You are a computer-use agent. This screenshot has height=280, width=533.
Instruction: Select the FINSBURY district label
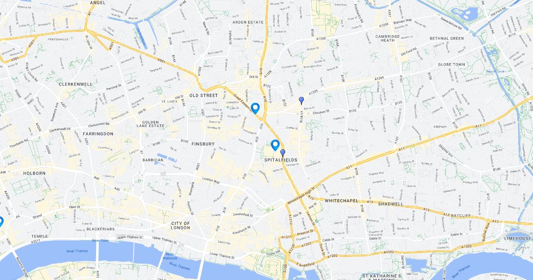[x=203, y=144]
